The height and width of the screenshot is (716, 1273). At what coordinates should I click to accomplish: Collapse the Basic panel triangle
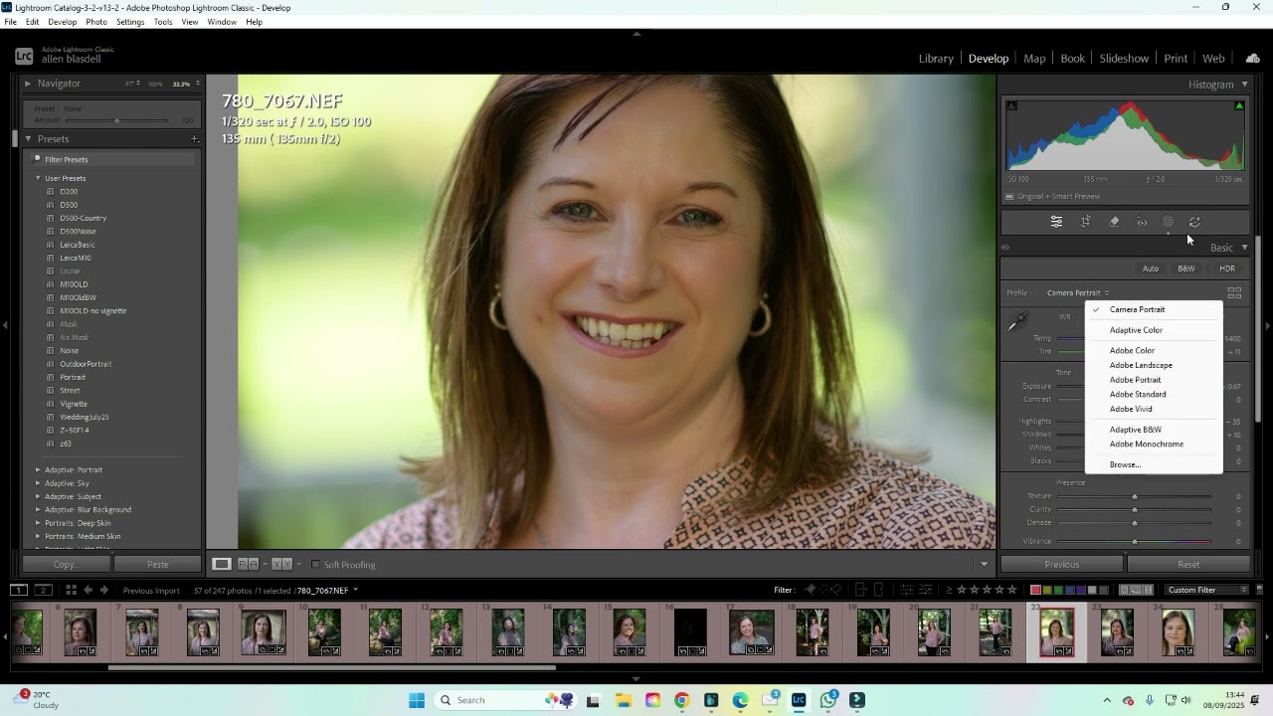pos(1244,248)
